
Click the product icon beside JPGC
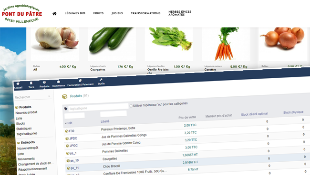(x=67, y=146)
